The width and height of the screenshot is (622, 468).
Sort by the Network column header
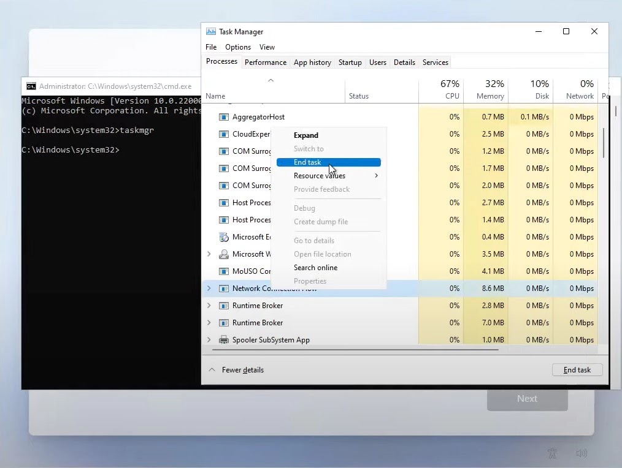(575, 90)
